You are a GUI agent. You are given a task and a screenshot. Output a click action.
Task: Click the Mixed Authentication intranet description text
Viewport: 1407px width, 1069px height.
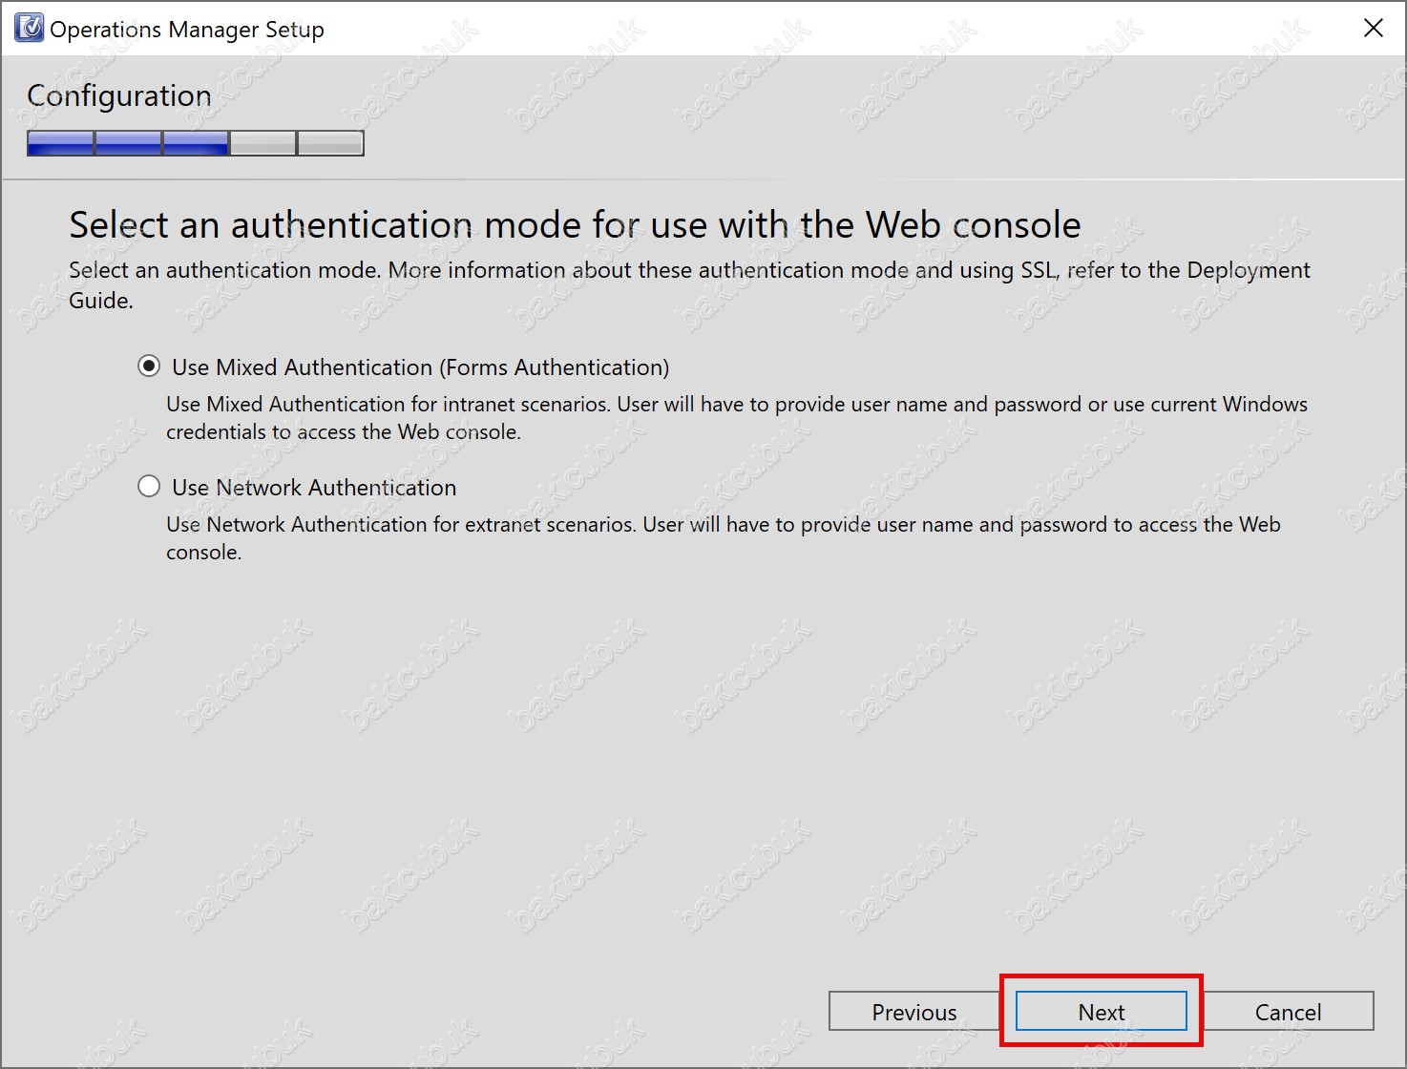point(736,418)
